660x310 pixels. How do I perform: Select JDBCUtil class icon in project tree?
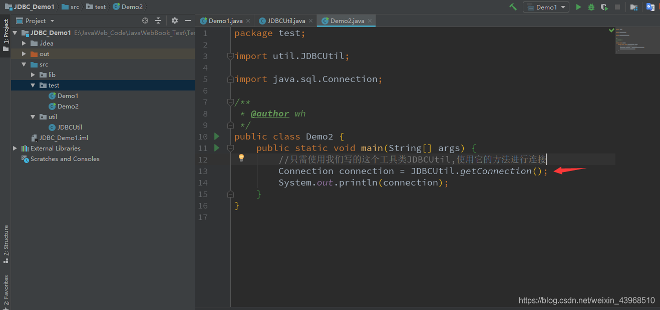pyautogui.click(x=52, y=127)
